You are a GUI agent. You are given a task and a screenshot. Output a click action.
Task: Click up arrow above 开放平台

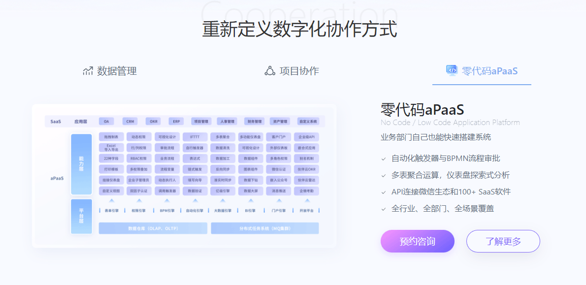coord(306,201)
